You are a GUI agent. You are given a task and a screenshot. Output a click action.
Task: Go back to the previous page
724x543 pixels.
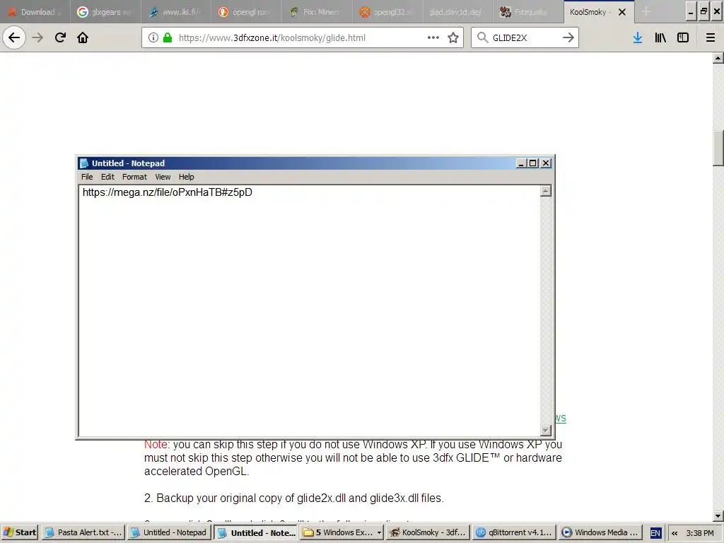tap(14, 37)
